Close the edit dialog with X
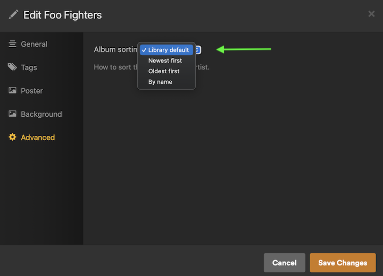Viewport: 383px width, 276px height. point(371,14)
